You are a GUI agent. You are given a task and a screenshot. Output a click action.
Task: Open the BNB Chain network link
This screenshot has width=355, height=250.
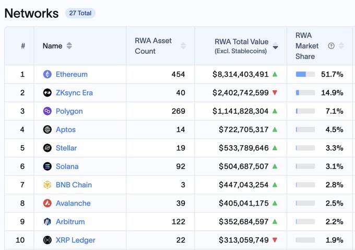tap(74, 185)
